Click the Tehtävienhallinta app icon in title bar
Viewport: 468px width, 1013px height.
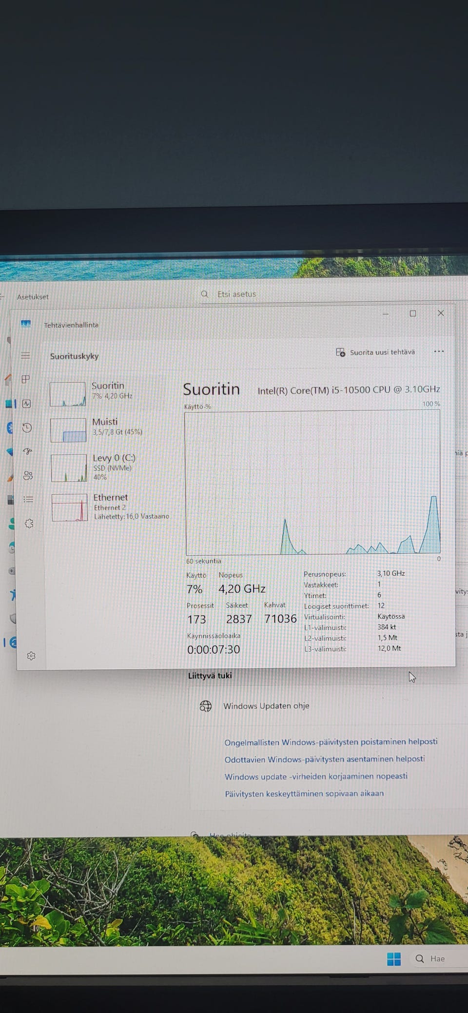point(26,324)
